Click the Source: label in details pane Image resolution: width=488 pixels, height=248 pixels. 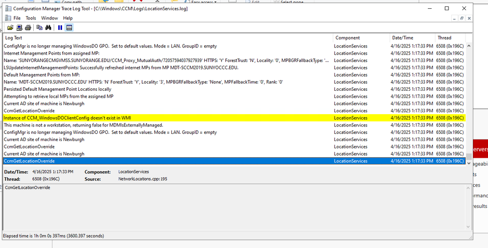pyautogui.click(x=92, y=179)
